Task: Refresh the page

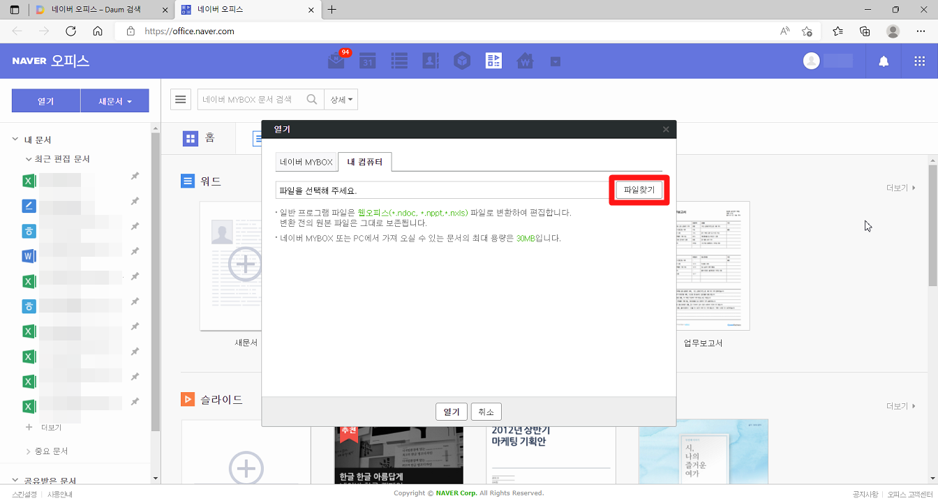Action: point(70,31)
